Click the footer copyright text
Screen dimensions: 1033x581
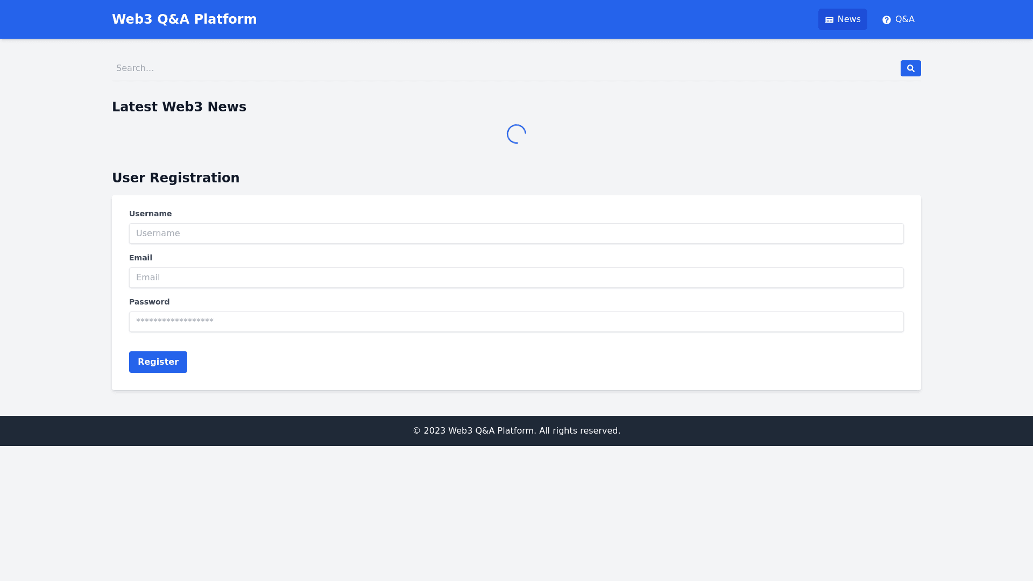coord(516,431)
